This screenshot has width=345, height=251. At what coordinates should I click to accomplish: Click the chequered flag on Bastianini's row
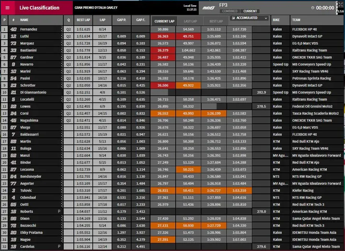62,50
